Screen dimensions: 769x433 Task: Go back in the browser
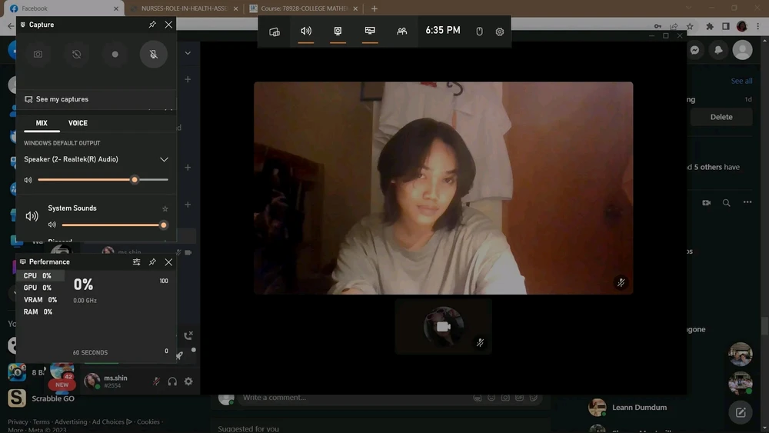pos(11,26)
